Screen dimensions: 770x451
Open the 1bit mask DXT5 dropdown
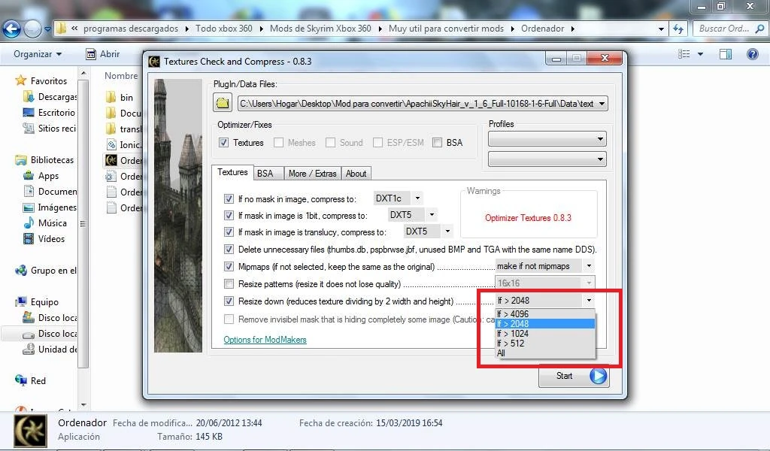click(x=432, y=214)
